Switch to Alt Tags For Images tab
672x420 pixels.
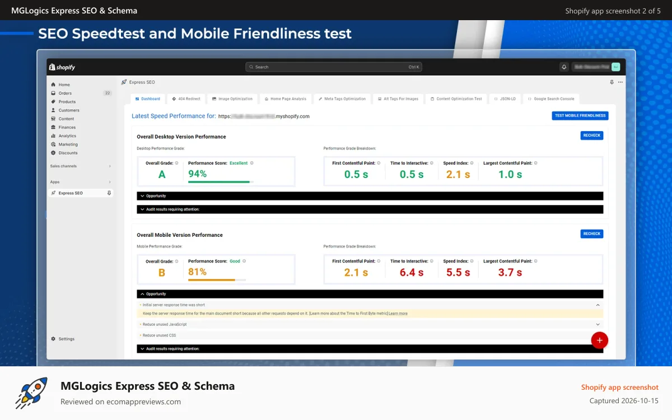click(x=398, y=99)
